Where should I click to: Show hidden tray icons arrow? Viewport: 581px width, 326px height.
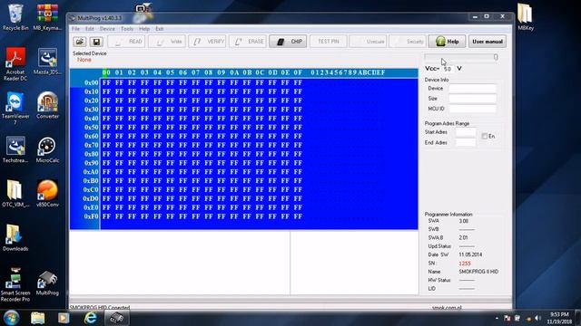(x=497, y=318)
